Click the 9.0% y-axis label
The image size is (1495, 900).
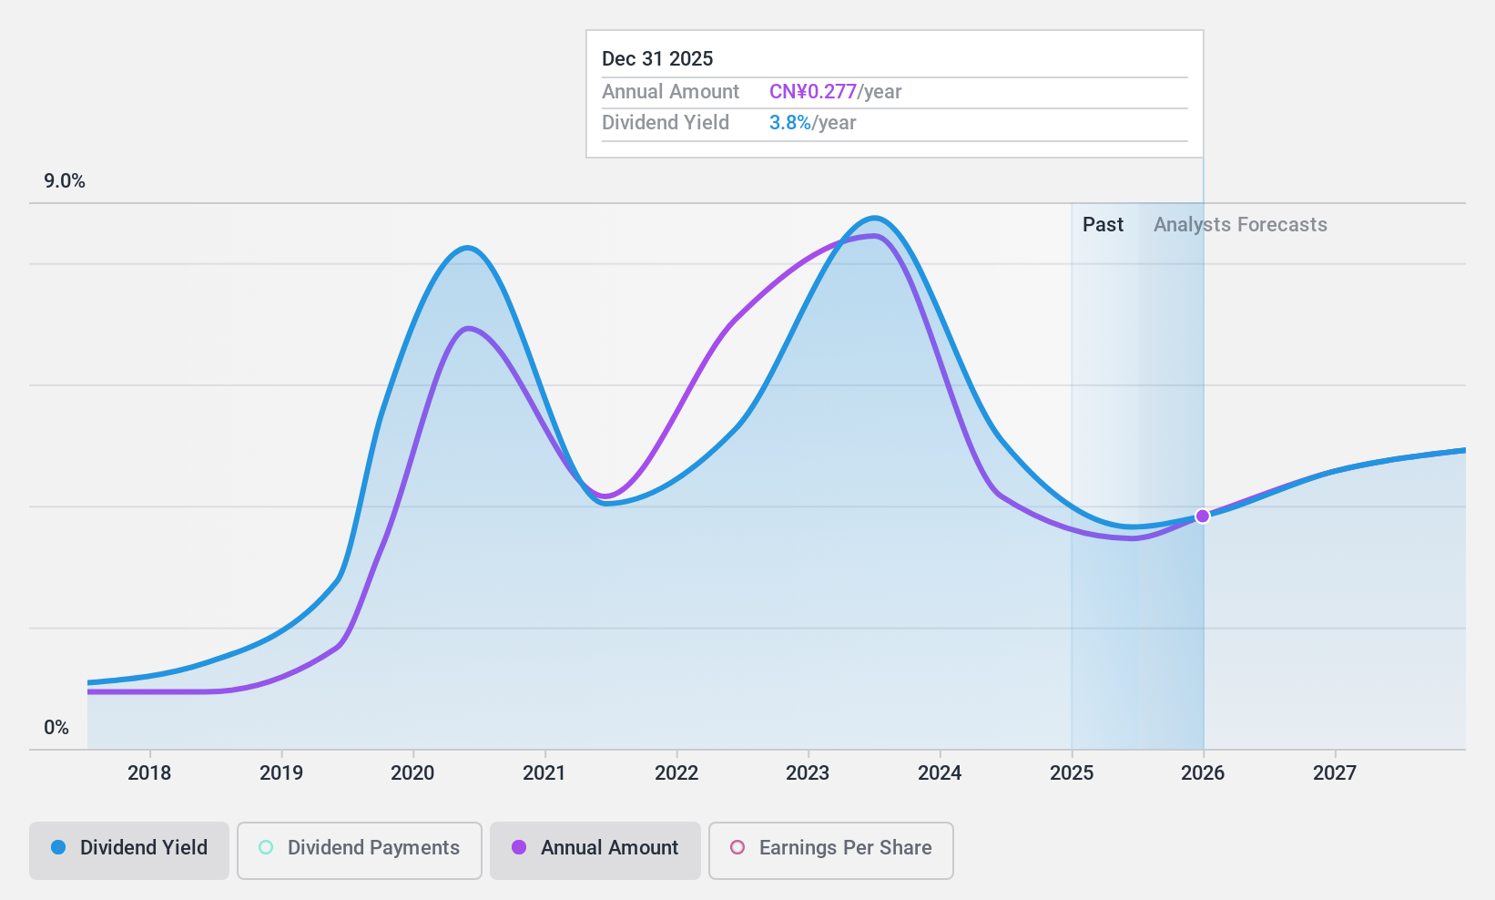pos(65,181)
